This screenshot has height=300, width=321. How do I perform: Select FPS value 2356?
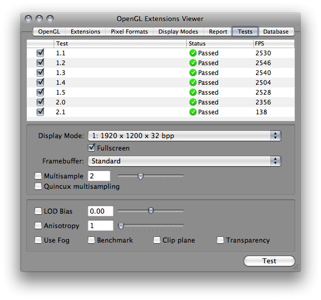pyautogui.click(x=263, y=102)
